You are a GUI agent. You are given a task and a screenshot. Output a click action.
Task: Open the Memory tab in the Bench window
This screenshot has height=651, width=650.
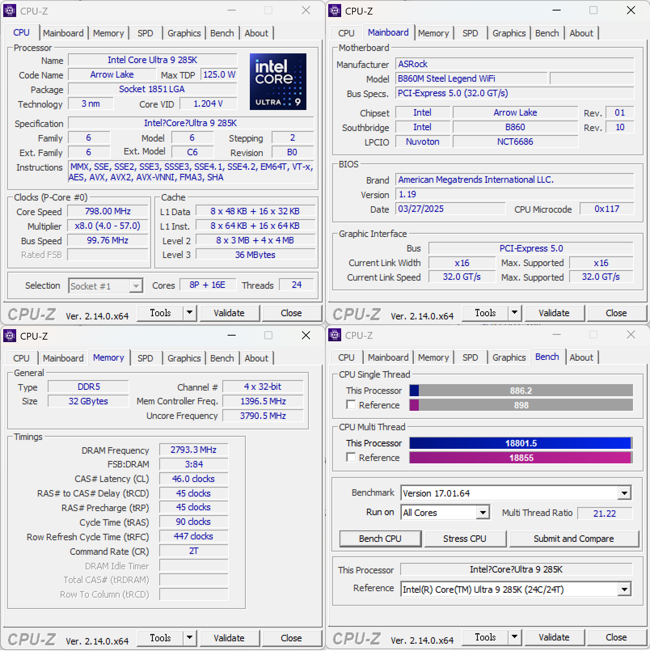coord(433,357)
